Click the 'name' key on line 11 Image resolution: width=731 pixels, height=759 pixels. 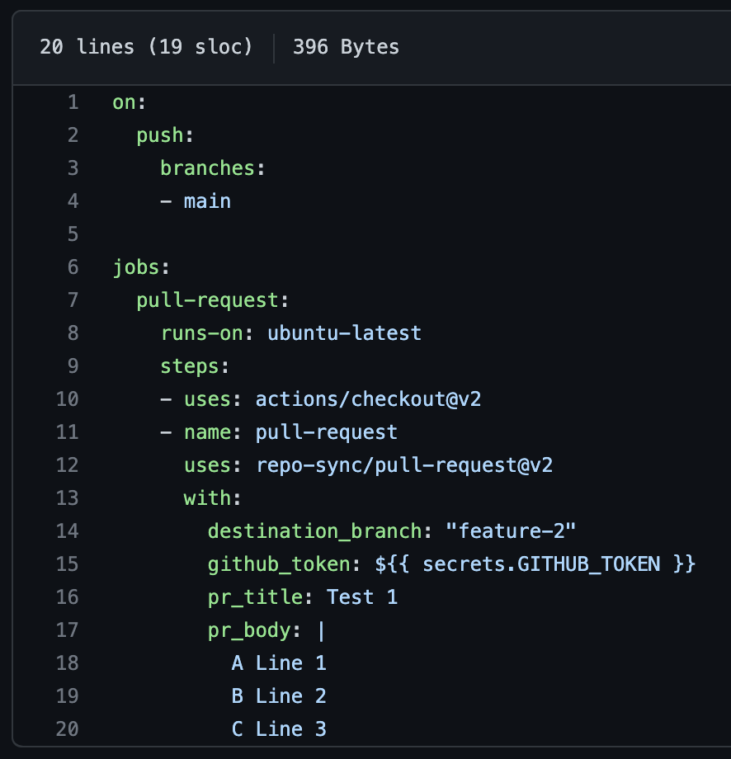[x=207, y=431]
